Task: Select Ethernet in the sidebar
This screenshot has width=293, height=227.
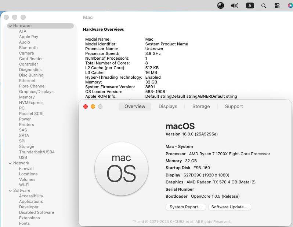Action: pyautogui.click(x=27, y=81)
